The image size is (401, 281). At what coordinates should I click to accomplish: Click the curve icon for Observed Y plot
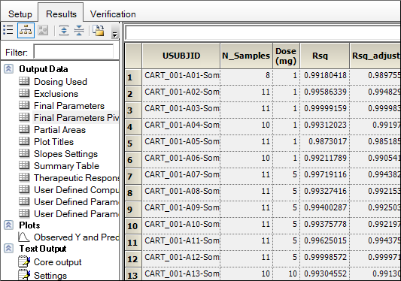24,237
